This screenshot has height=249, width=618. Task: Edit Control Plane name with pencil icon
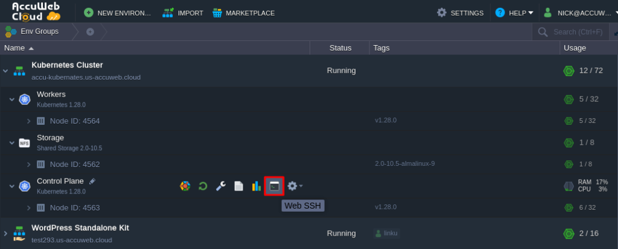pyautogui.click(x=92, y=181)
